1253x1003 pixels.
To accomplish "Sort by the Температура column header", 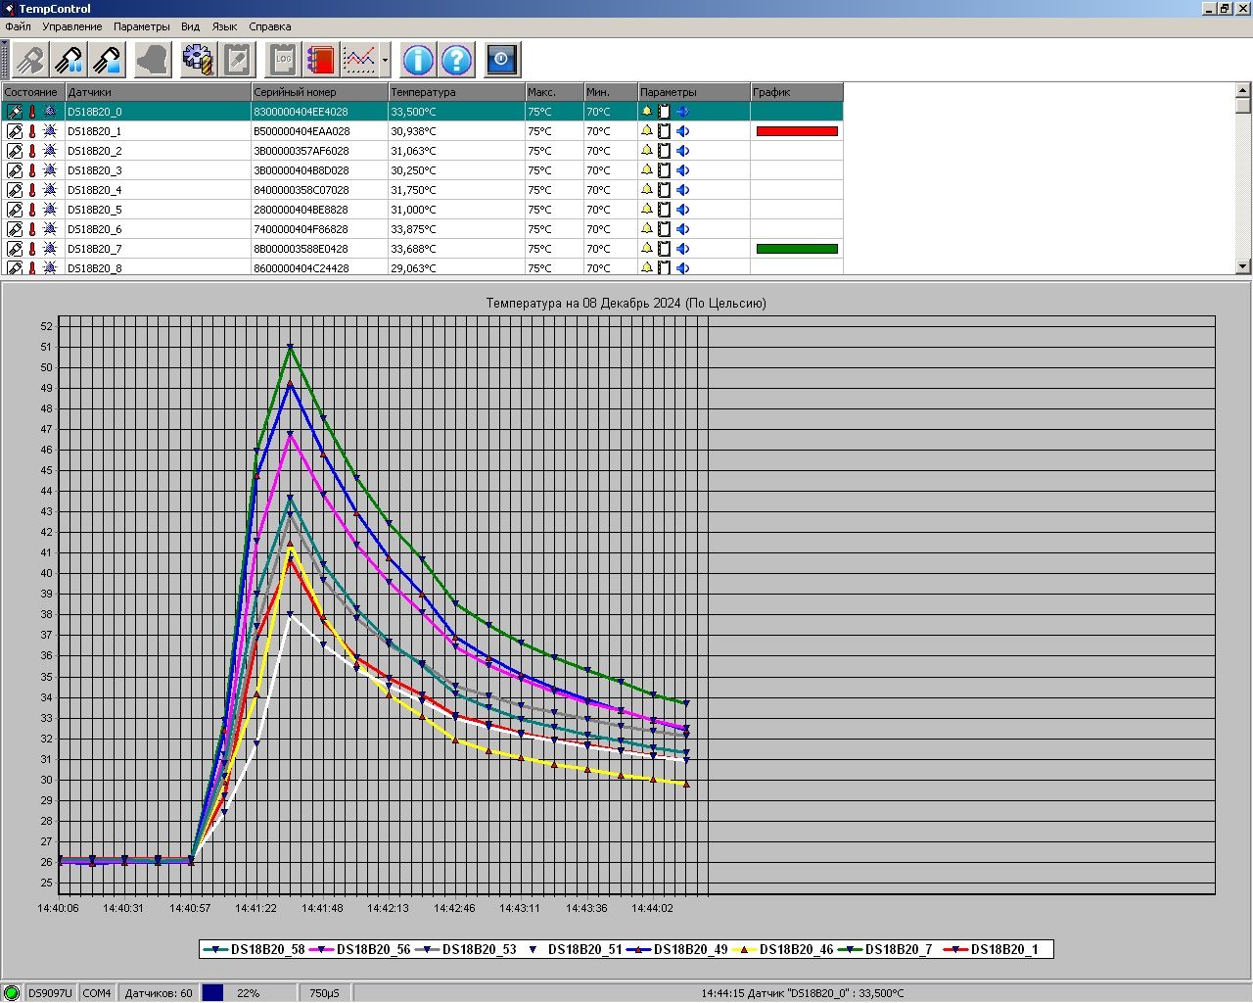I will click(x=456, y=92).
